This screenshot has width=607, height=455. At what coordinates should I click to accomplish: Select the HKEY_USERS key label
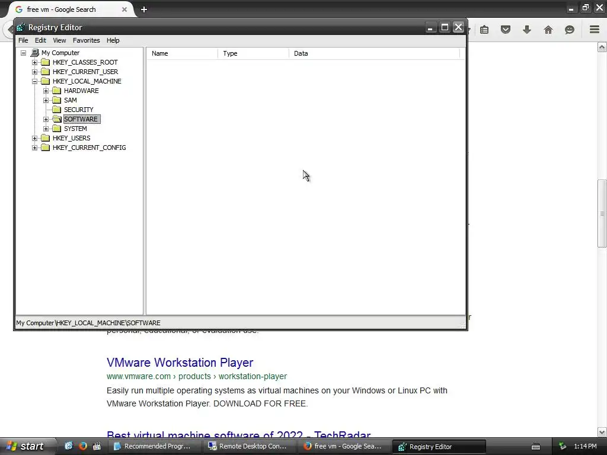[71, 138]
